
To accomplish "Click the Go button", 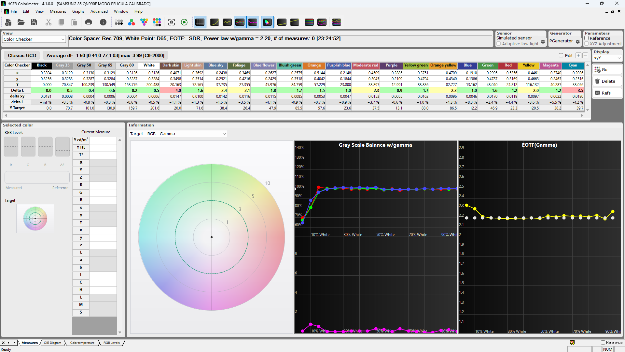I will point(607,70).
